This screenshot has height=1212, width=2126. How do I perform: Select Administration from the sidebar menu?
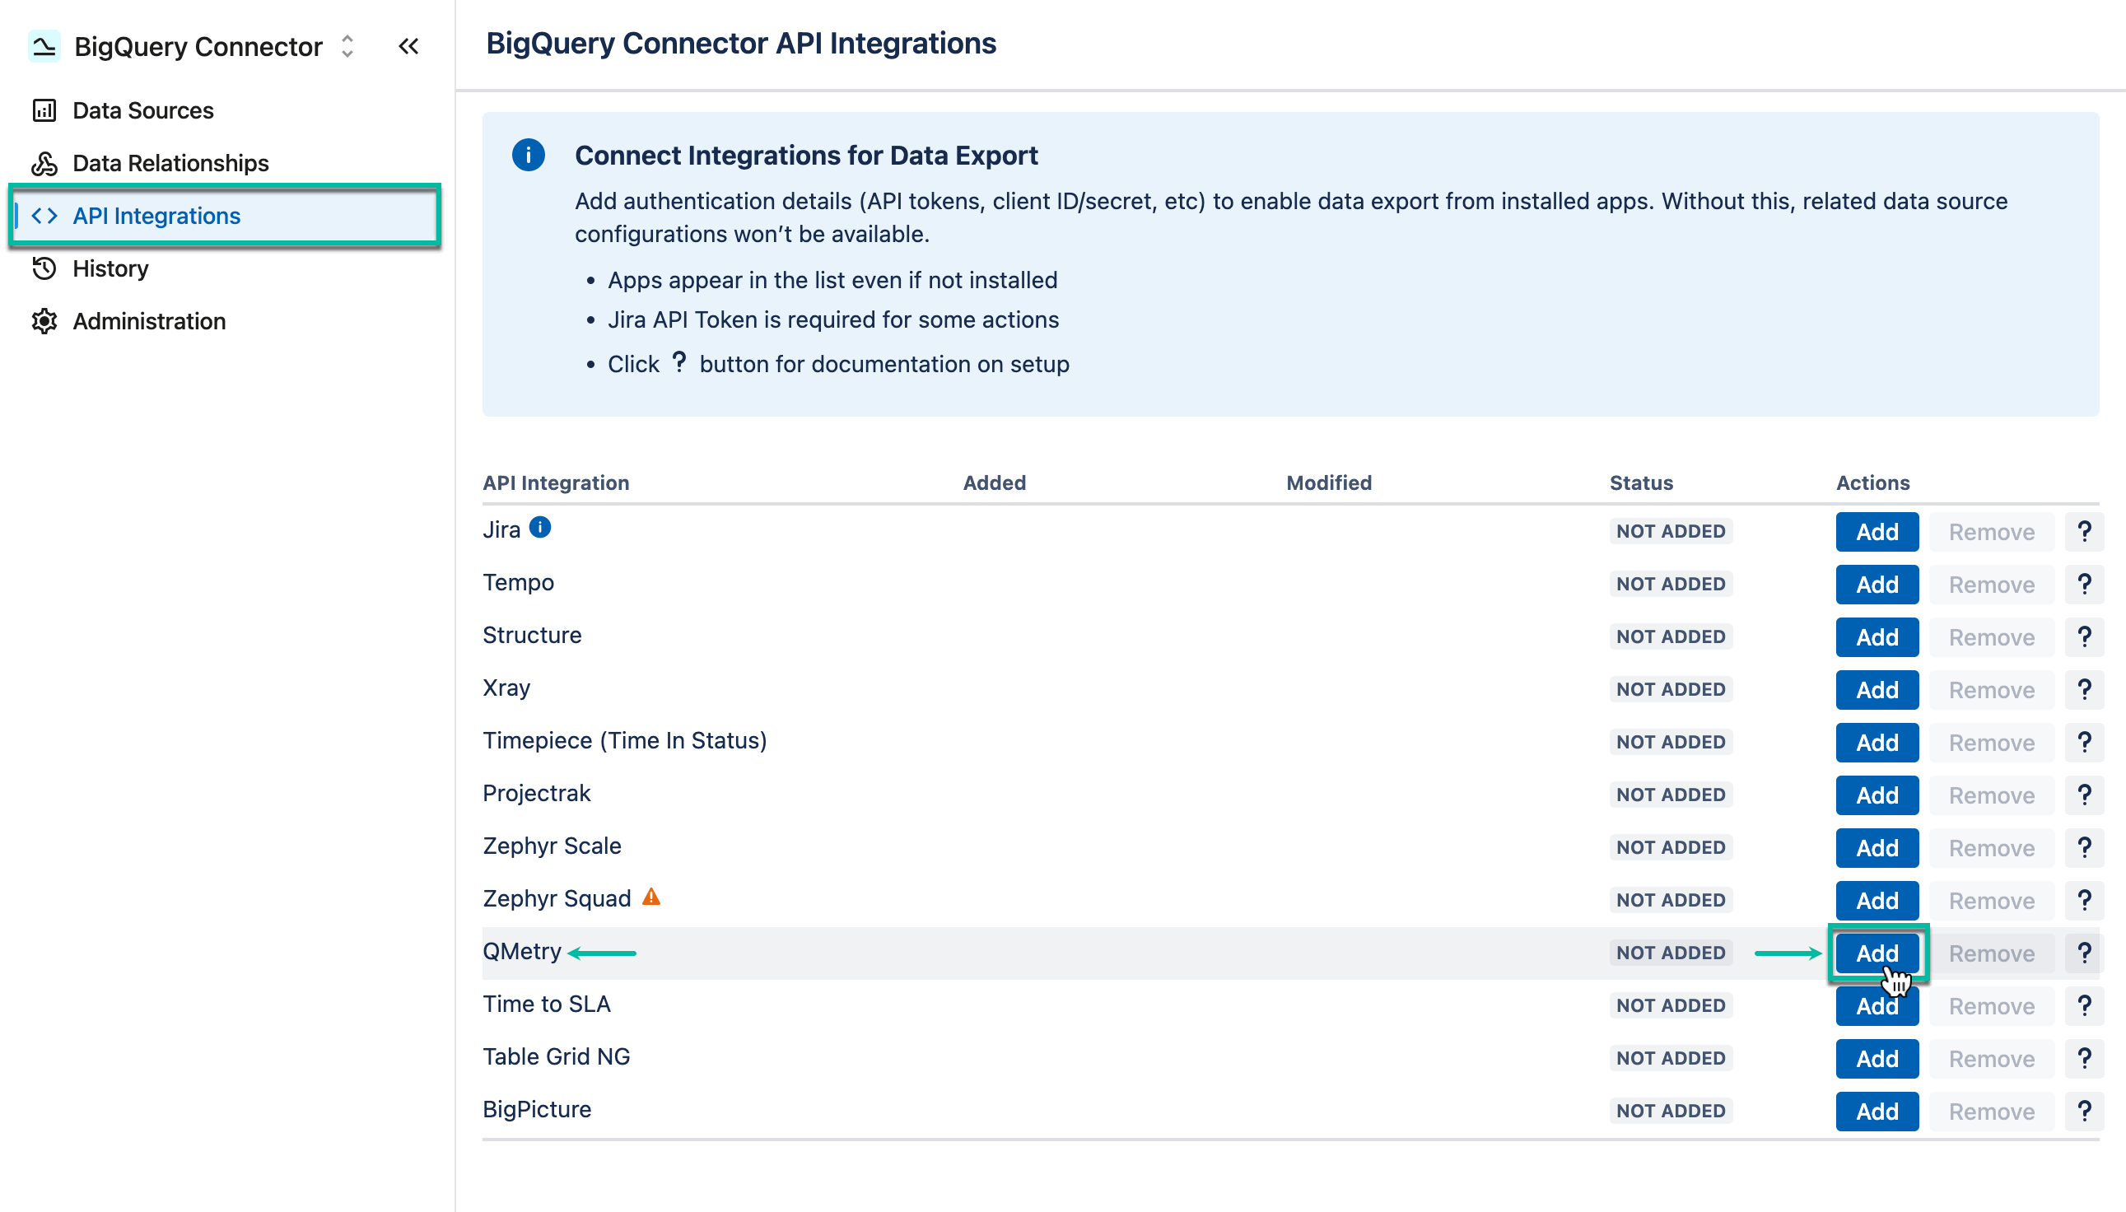[x=149, y=321]
